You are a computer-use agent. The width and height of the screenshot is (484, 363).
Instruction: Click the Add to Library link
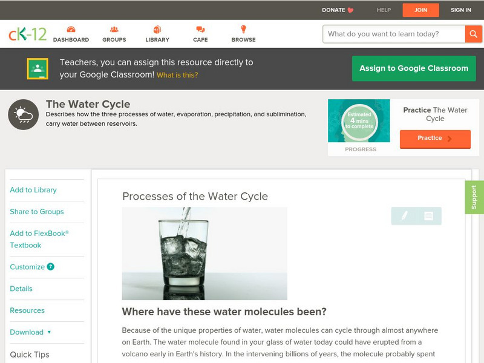[x=33, y=190]
